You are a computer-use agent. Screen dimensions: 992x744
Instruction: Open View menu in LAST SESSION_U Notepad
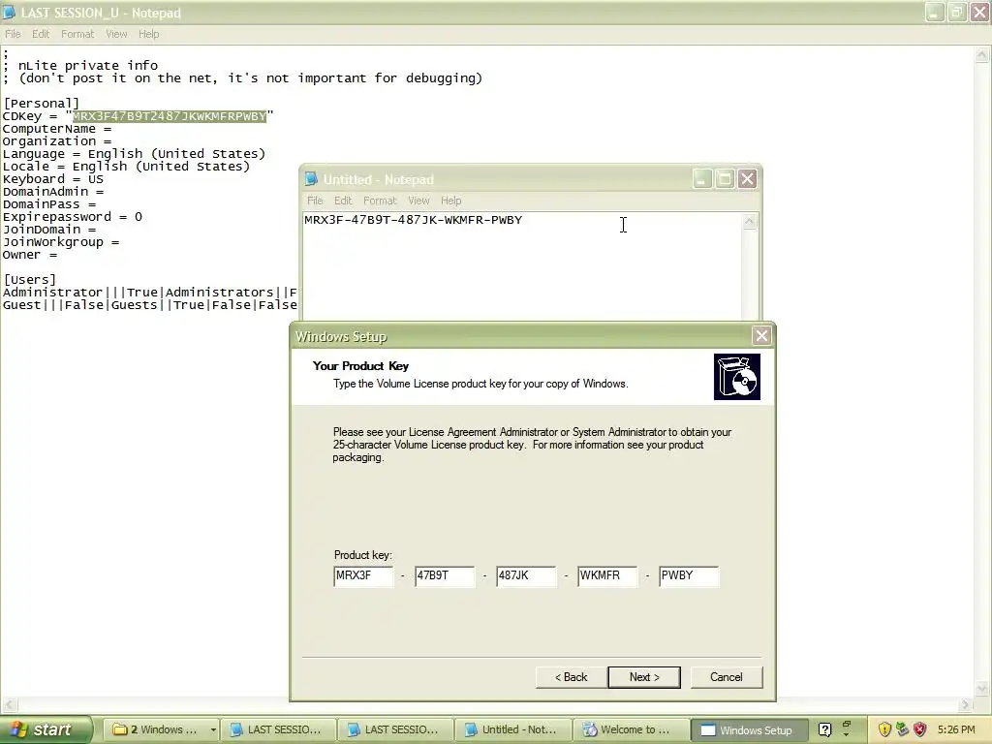pos(116,34)
